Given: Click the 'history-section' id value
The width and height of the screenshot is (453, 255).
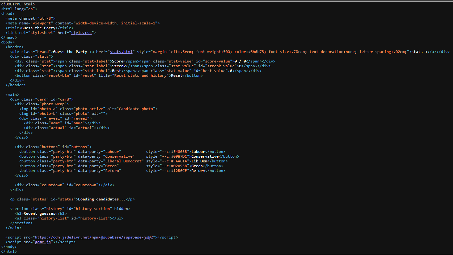Looking at the screenshot, I should (x=93, y=209).
